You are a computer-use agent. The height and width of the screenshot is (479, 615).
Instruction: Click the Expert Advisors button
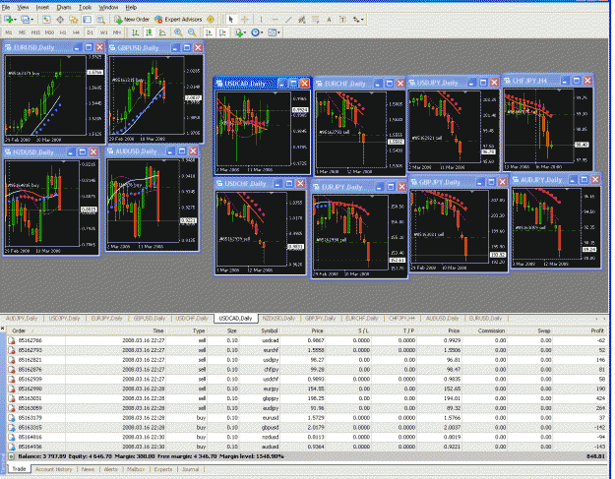click(179, 20)
